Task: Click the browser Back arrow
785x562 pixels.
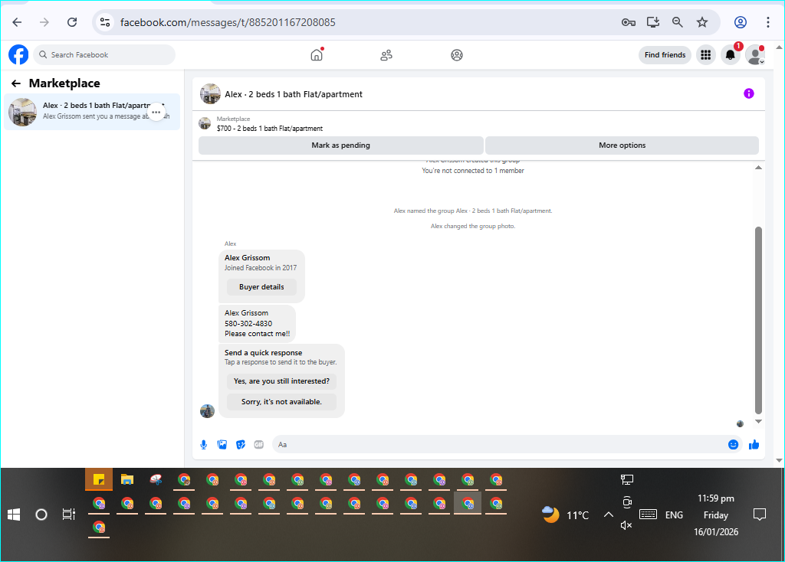Action: (17, 22)
